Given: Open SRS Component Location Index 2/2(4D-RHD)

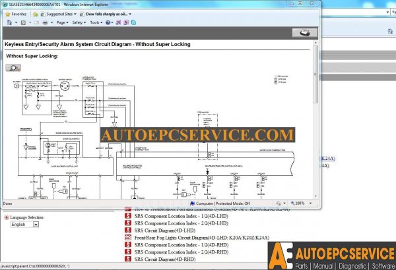Looking at the screenshot, I should [x=181, y=252].
